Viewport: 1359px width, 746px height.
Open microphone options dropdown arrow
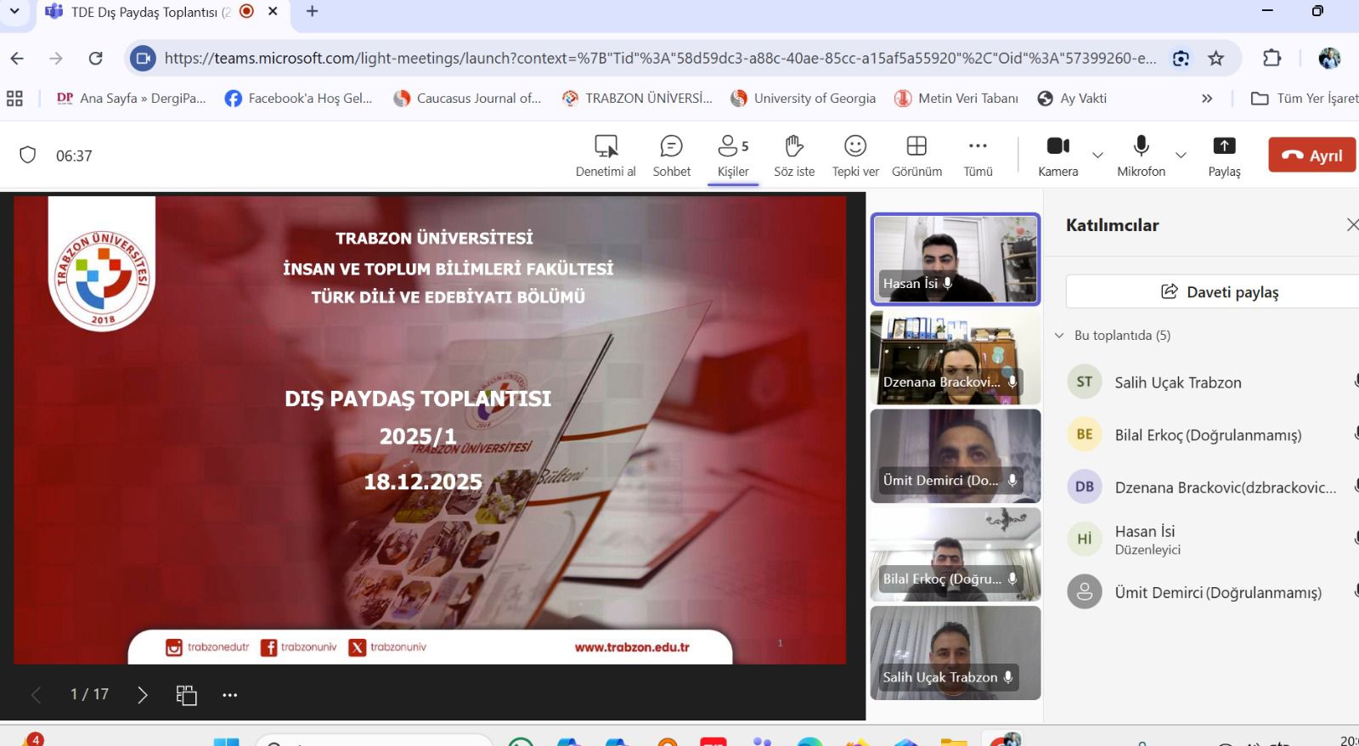click(1181, 155)
